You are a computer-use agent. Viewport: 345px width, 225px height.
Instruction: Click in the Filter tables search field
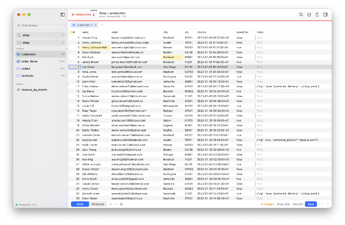point(41,26)
